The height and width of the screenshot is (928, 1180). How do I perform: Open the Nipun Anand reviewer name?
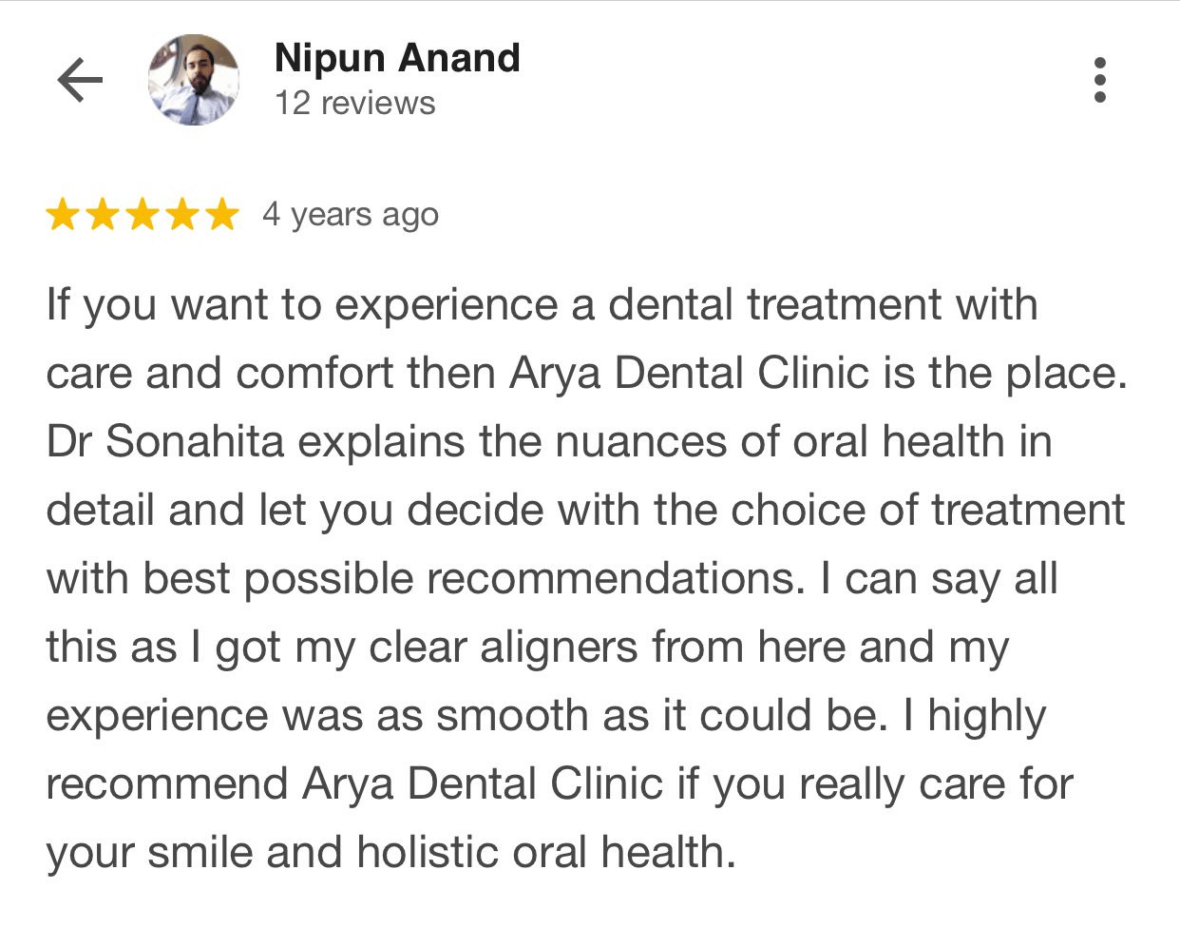(x=397, y=58)
